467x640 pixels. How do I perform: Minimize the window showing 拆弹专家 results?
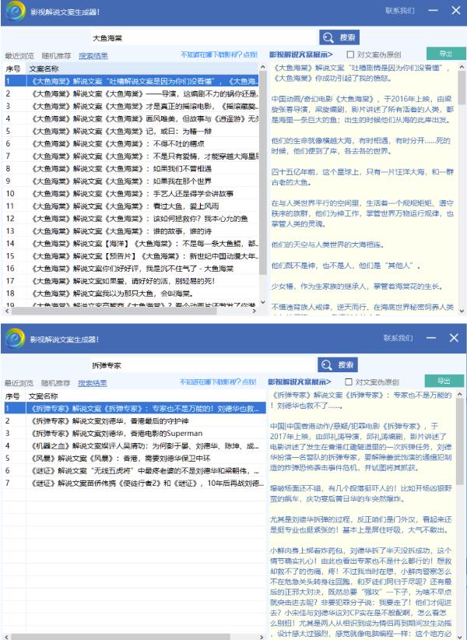(x=429, y=339)
